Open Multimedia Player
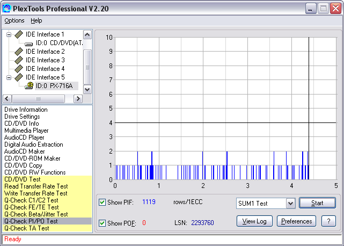Image resolution: width=344 pixels, height=246 pixels. point(26,131)
